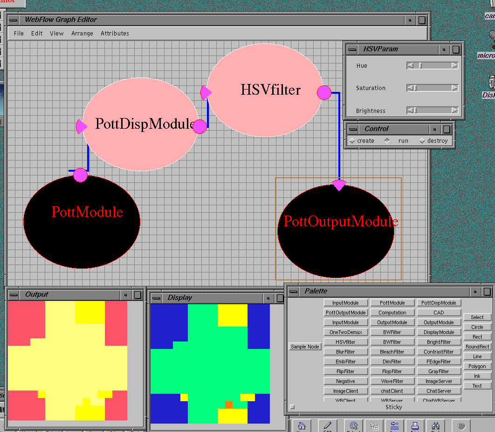Click the input port atop PottOutputModule
The height and width of the screenshot is (432, 495).
[339, 185]
